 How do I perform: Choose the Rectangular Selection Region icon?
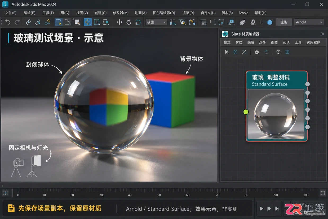77,22
